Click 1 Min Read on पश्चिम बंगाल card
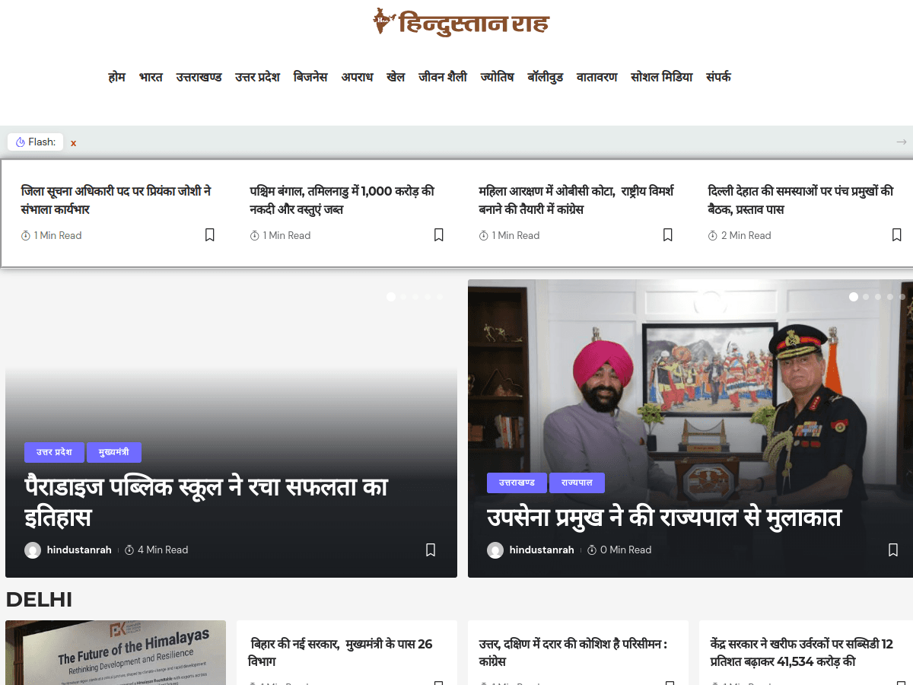Image resolution: width=913 pixels, height=685 pixels. tap(280, 235)
